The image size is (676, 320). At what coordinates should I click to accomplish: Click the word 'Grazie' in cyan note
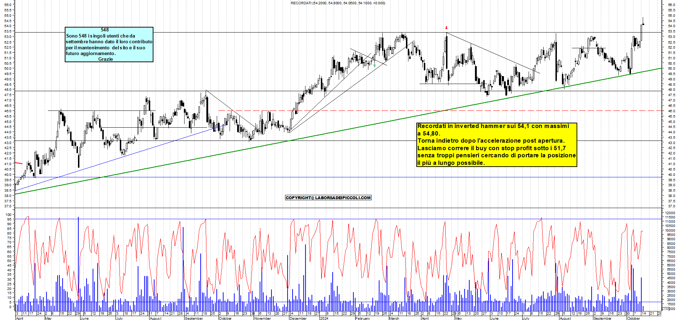pyautogui.click(x=106, y=59)
